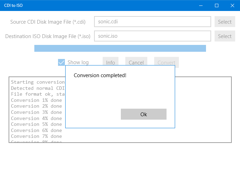Screen dimensions: 240x181
Task: Focus the destination field containing sonic.iso
Action: [152, 36]
